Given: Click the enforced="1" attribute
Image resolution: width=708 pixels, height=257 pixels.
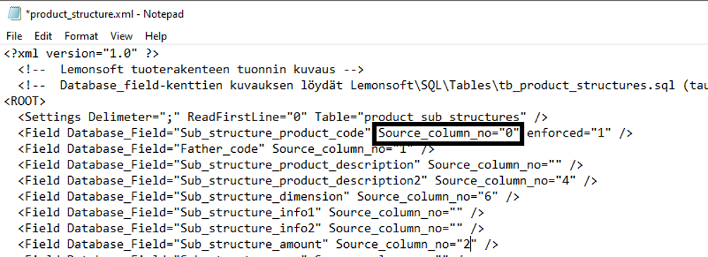Looking at the screenshot, I should (x=569, y=133).
